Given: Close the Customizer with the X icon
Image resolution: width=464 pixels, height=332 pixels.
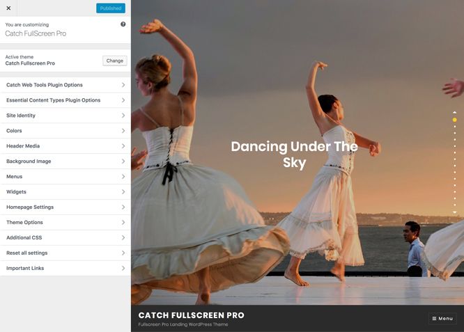Looking at the screenshot, I should 8,8.
